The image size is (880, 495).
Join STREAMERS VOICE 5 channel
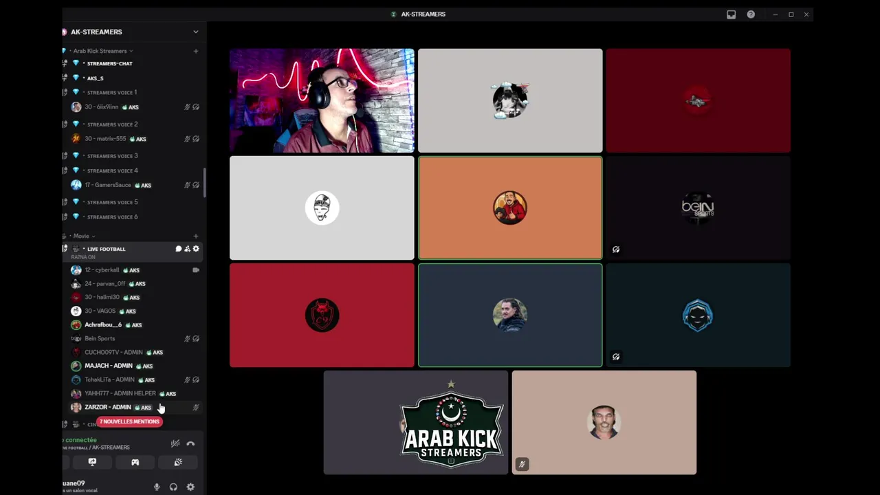(112, 202)
